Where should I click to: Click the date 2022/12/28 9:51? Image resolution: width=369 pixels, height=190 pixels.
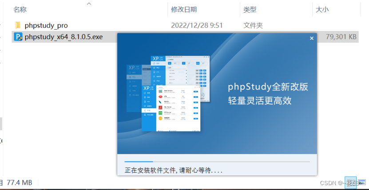point(197,25)
